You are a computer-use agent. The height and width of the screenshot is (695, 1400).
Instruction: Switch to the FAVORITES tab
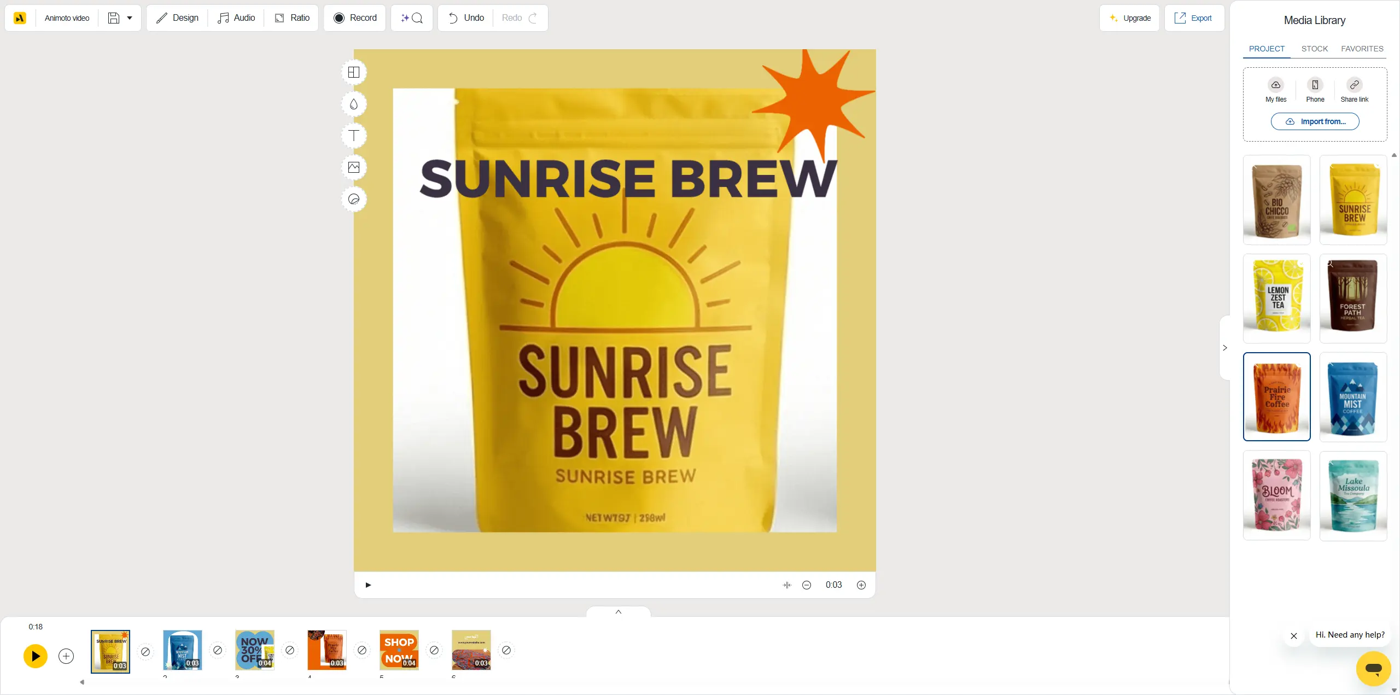coord(1362,49)
